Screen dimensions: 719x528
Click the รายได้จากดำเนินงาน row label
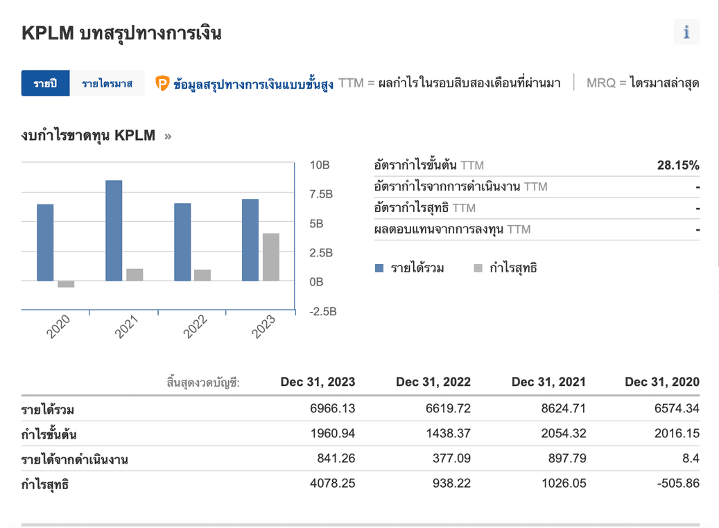[x=75, y=459]
